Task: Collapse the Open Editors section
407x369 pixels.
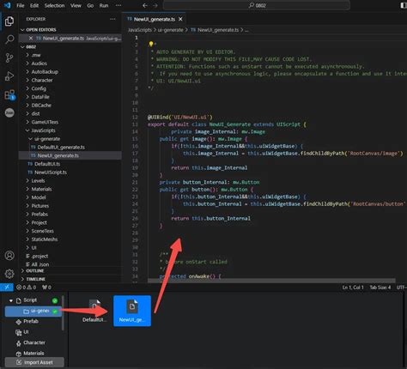Action: click(22, 30)
